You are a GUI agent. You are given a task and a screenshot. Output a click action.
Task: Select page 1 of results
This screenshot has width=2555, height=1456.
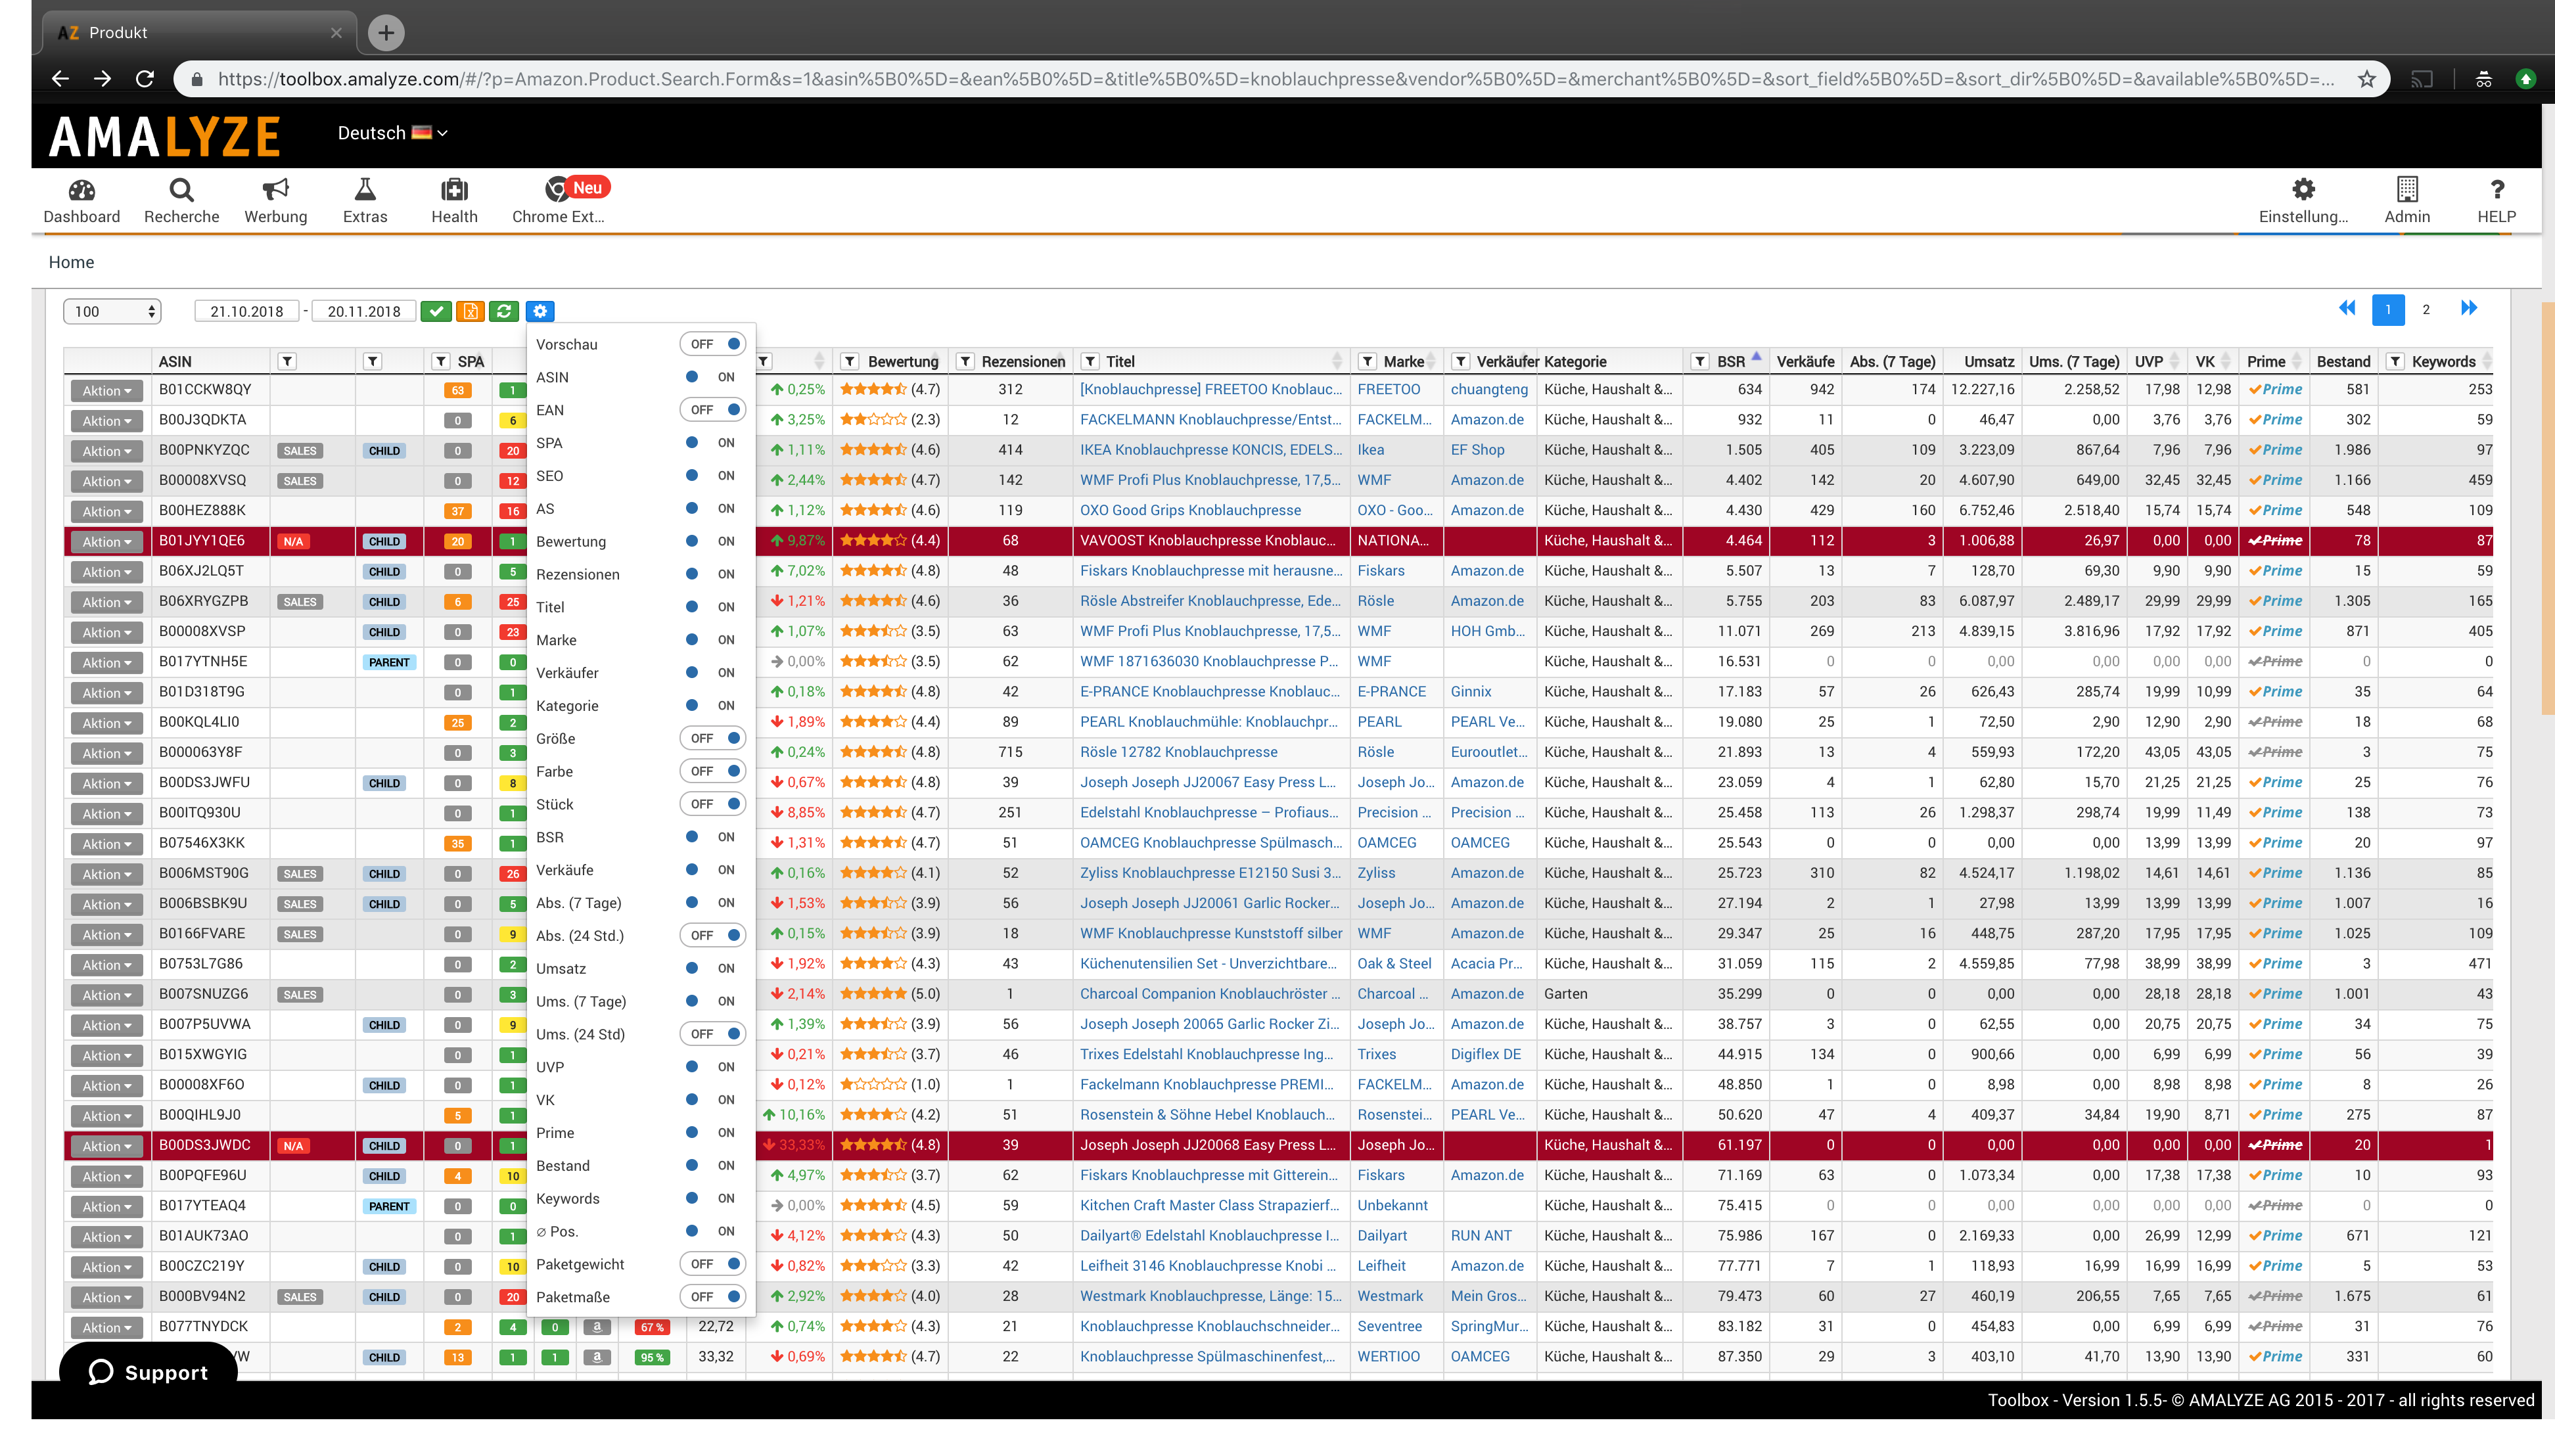(x=2388, y=309)
